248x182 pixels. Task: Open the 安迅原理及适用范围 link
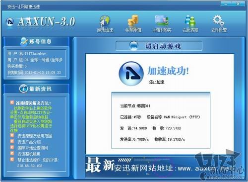point(35,136)
